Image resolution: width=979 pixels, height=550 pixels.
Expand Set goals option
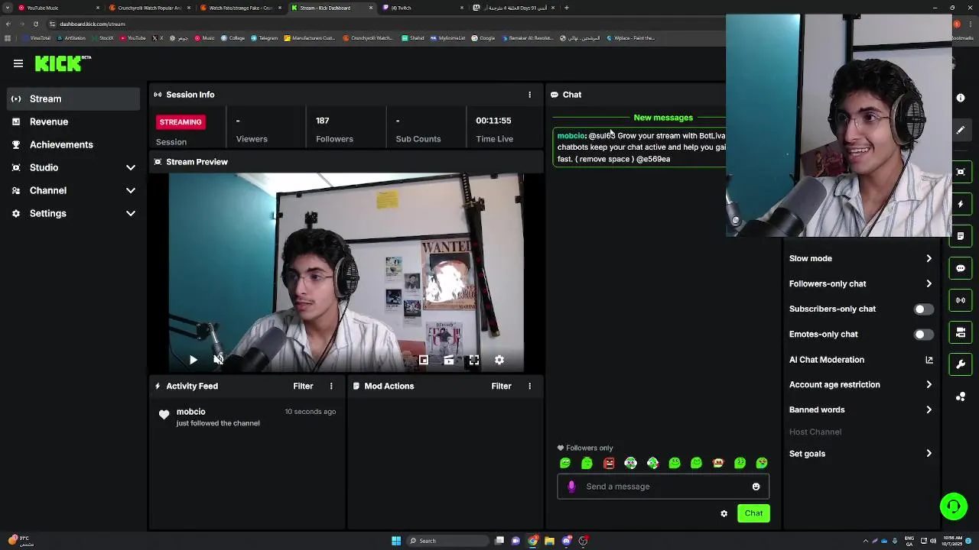(x=860, y=454)
